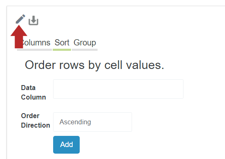The image size is (225, 159).
Task: Click the blue Add button
Action: tap(66, 145)
